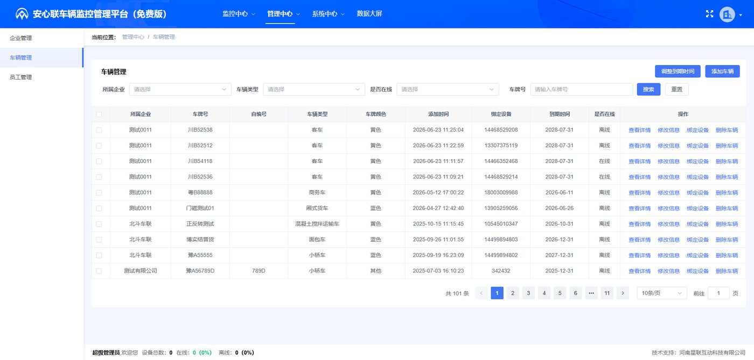
Task: Expand the 系统中心 menu
Action: tap(328, 14)
